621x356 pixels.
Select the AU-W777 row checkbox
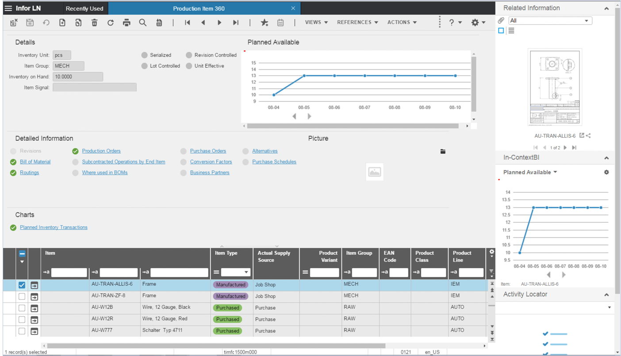[x=22, y=331]
